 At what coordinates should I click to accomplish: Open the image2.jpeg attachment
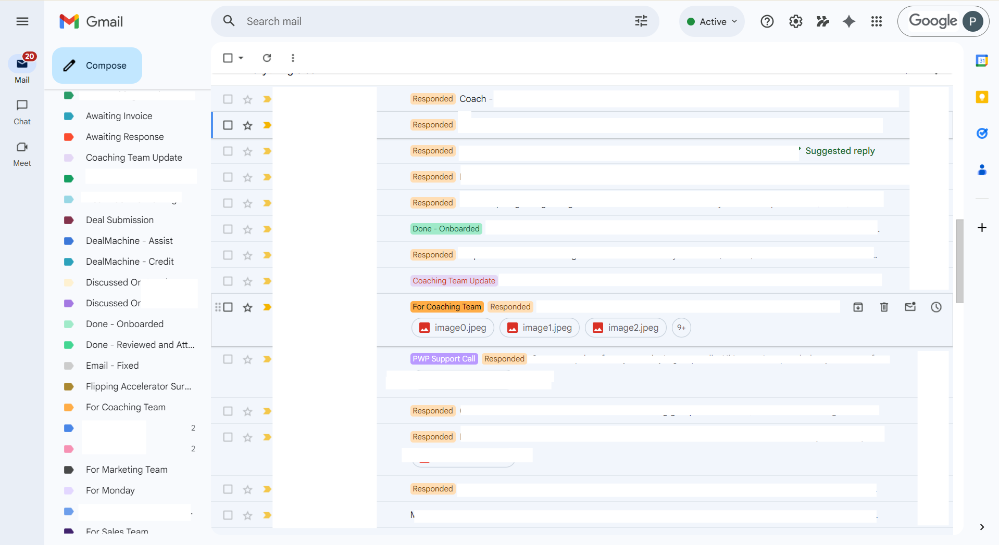click(626, 328)
